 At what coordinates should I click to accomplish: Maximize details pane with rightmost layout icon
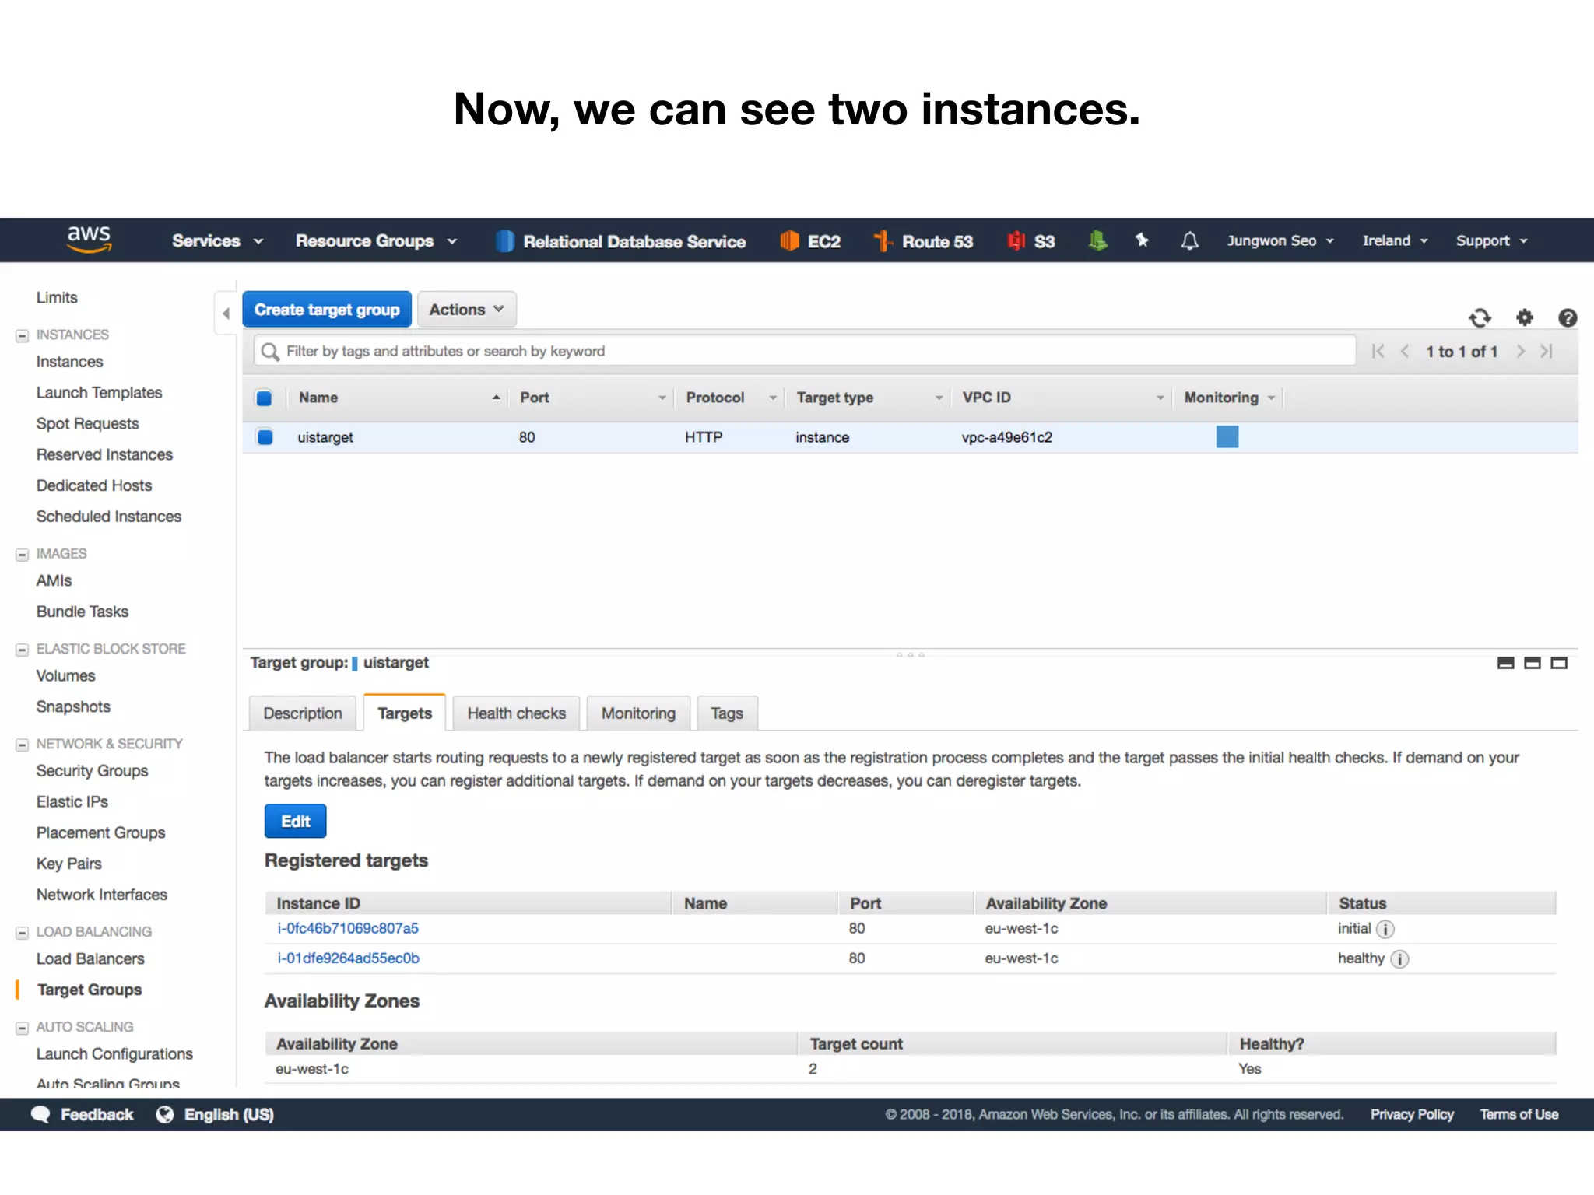pyautogui.click(x=1559, y=663)
